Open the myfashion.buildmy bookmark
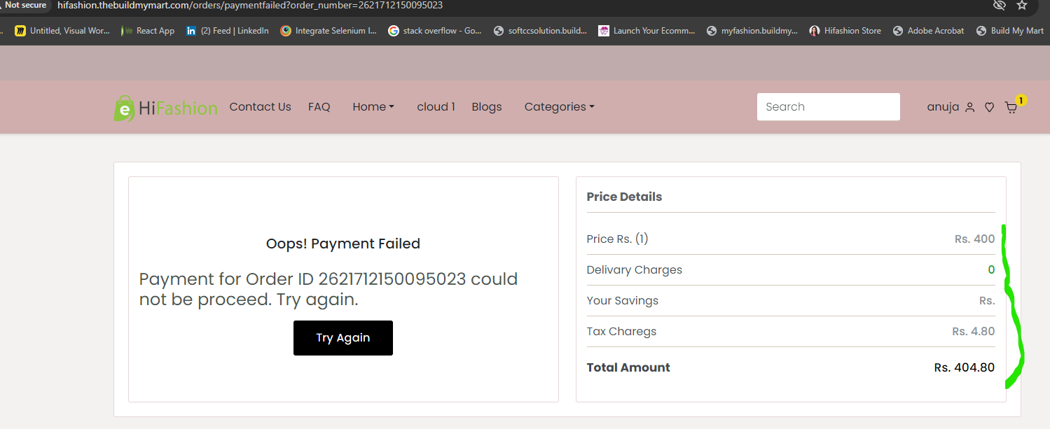Image resolution: width=1050 pixels, height=429 pixels. pos(752,31)
